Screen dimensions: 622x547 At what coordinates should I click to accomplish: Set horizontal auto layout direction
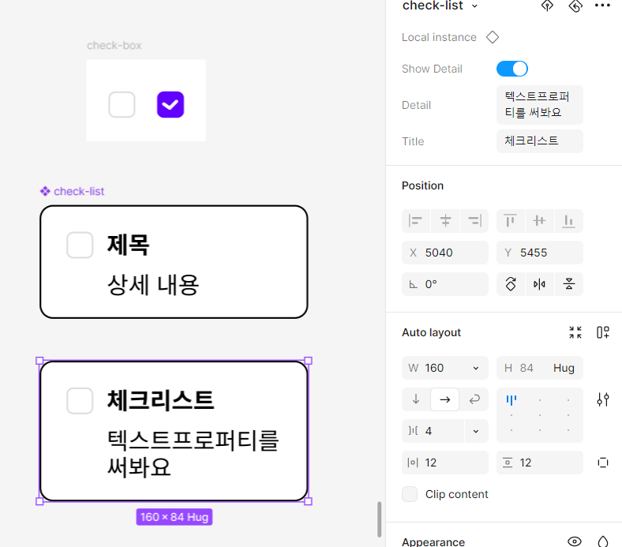point(445,399)
